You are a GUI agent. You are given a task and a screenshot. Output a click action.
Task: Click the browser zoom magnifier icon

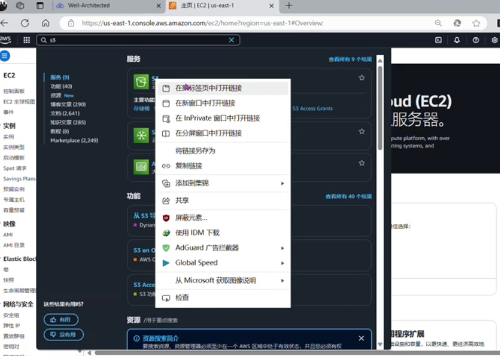pyautogui.click(x=438, y=23)
